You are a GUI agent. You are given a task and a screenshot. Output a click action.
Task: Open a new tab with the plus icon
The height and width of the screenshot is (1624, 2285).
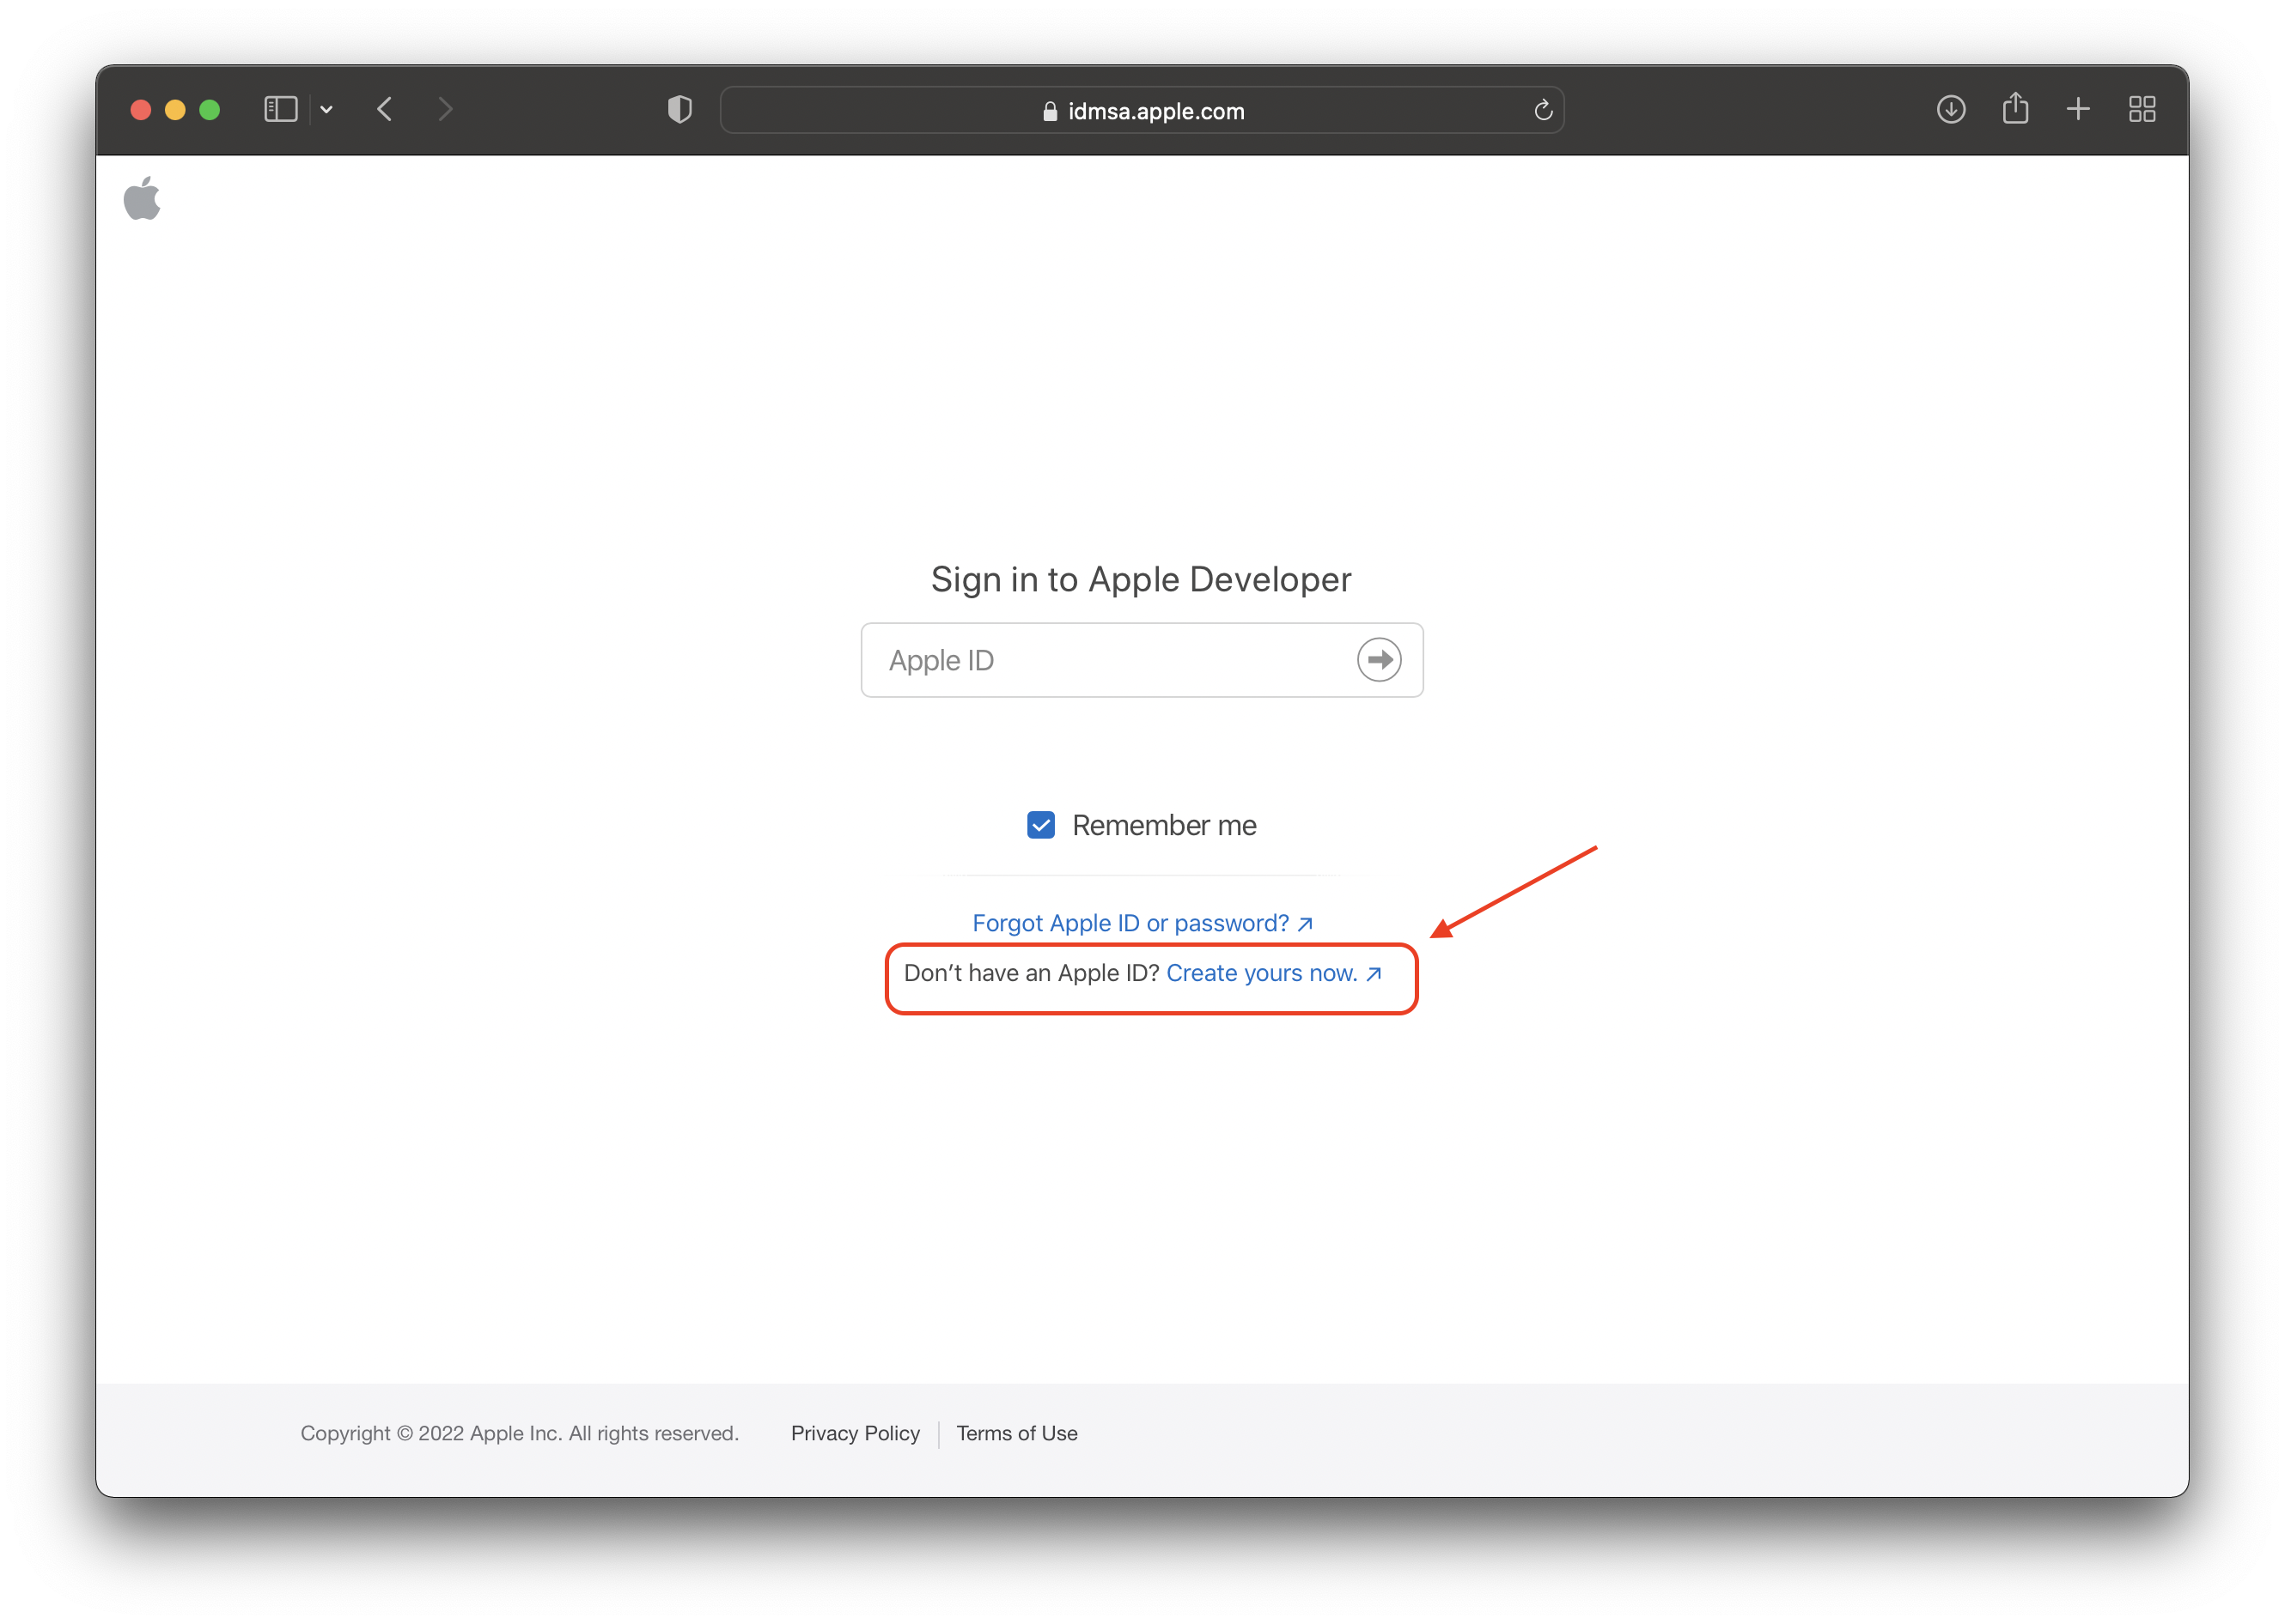pos(2078,109)
